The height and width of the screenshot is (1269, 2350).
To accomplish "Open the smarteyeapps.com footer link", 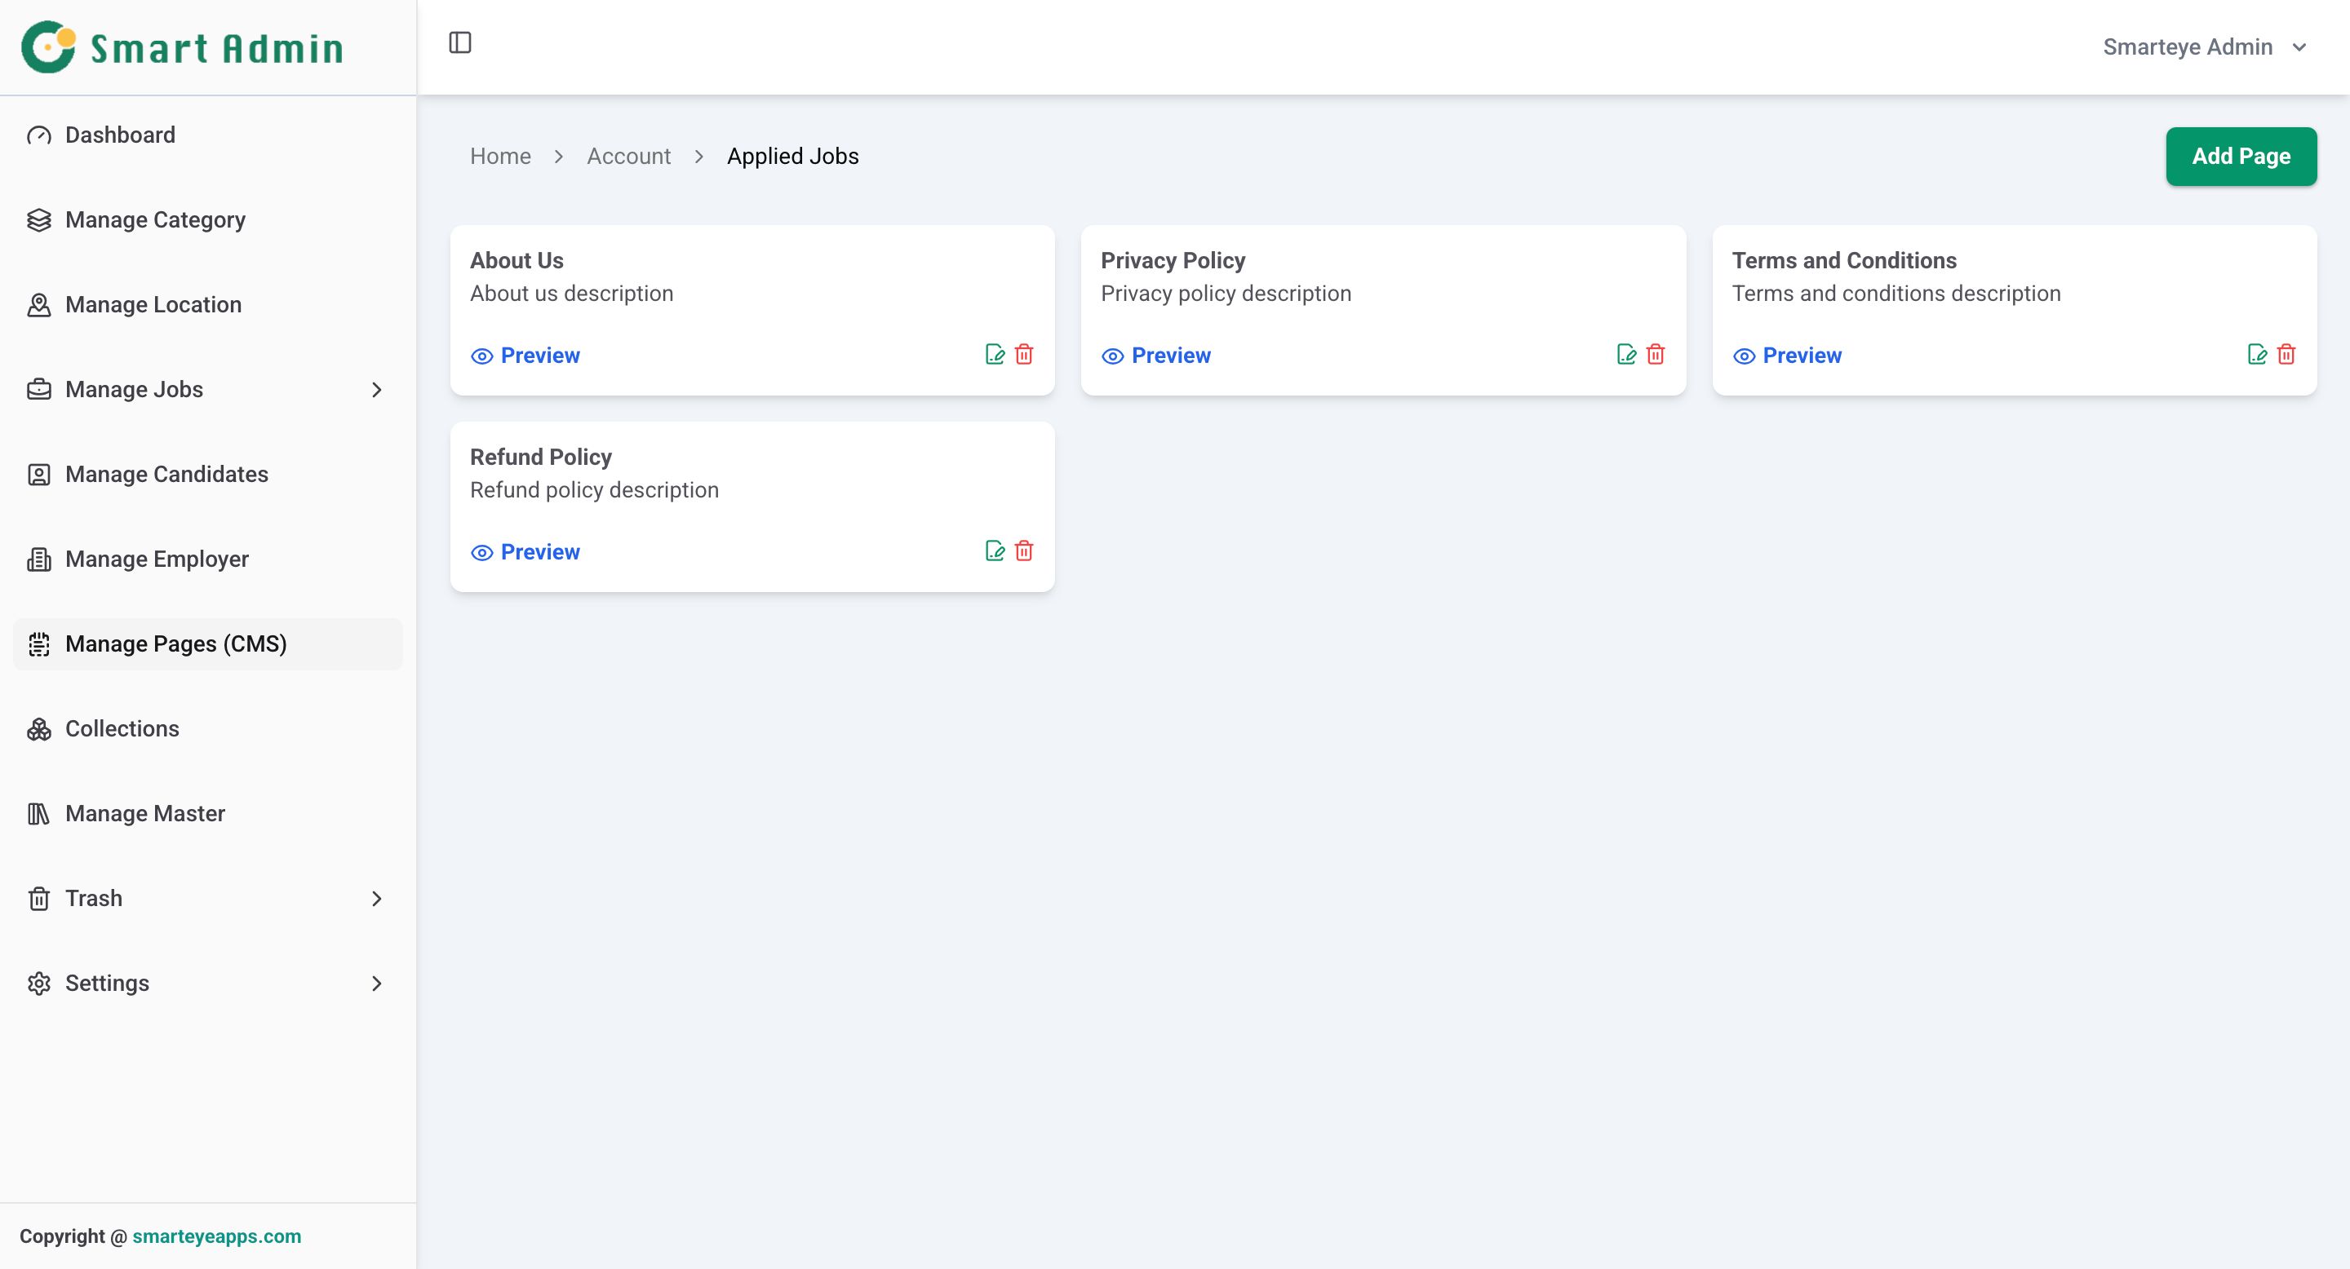I will [216, 1236].
